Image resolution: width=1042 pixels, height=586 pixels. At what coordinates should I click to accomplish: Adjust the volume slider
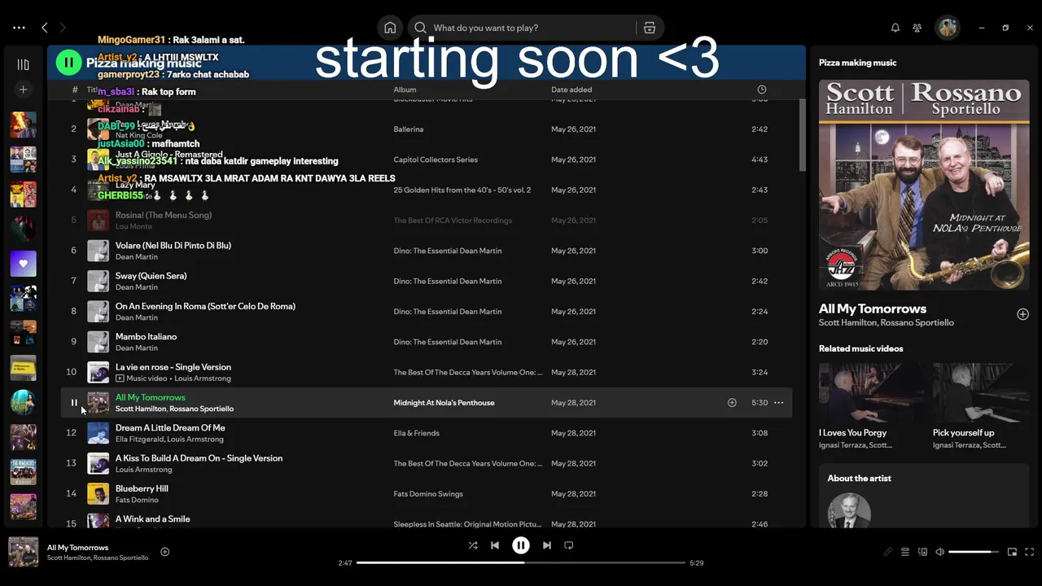[x=974, y=552]
